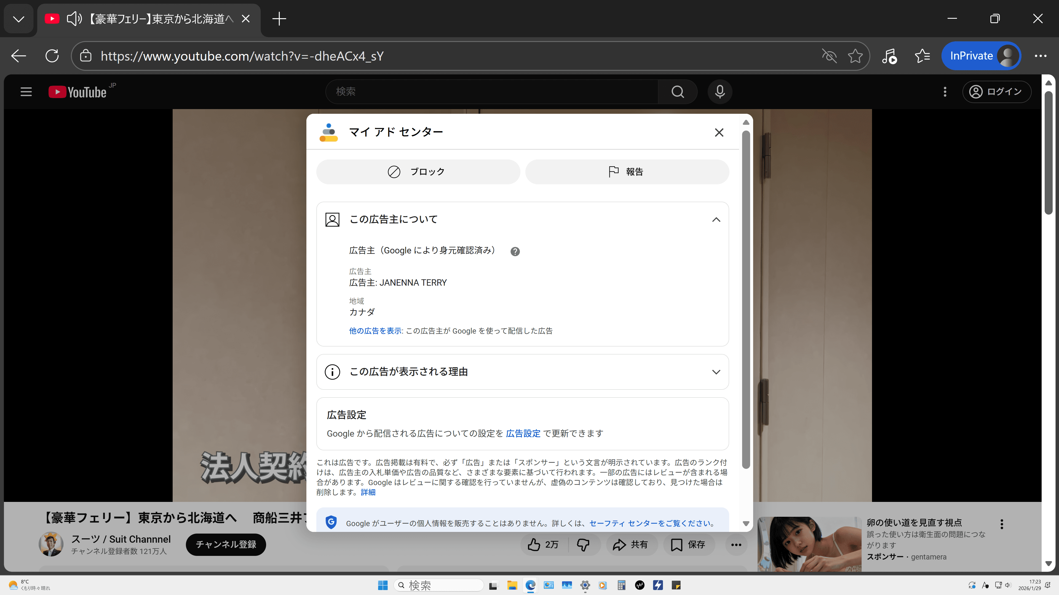This screenshot has height=595, width=1059.
Task: Start voice search with microphone icon
Action: tap(720, 91)
